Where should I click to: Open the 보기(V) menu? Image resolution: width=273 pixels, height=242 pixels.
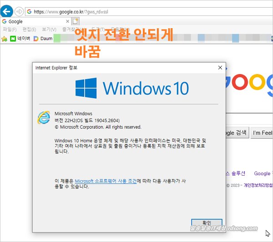click(49, 30)
